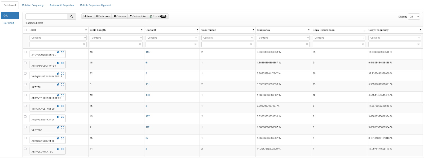
Task: Copy the ATLYSSAWYQRQNFDL sequence via copy icon
Action: [x=58, y=52]
